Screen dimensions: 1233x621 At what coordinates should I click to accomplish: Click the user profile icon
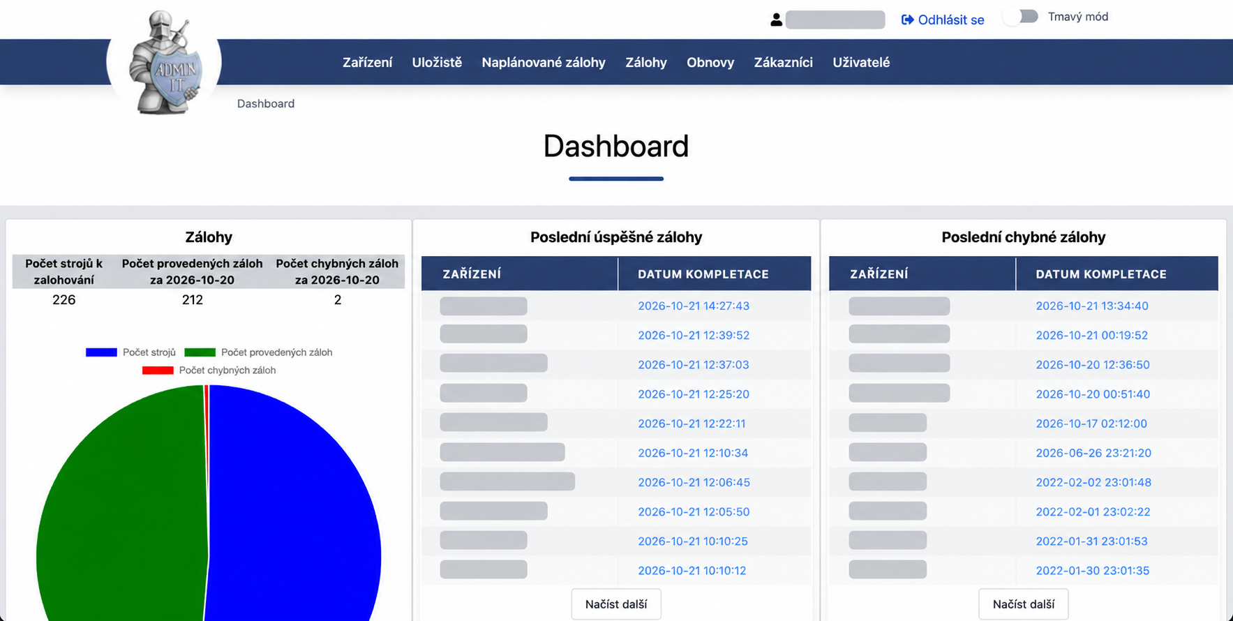[x=776, y=20]
